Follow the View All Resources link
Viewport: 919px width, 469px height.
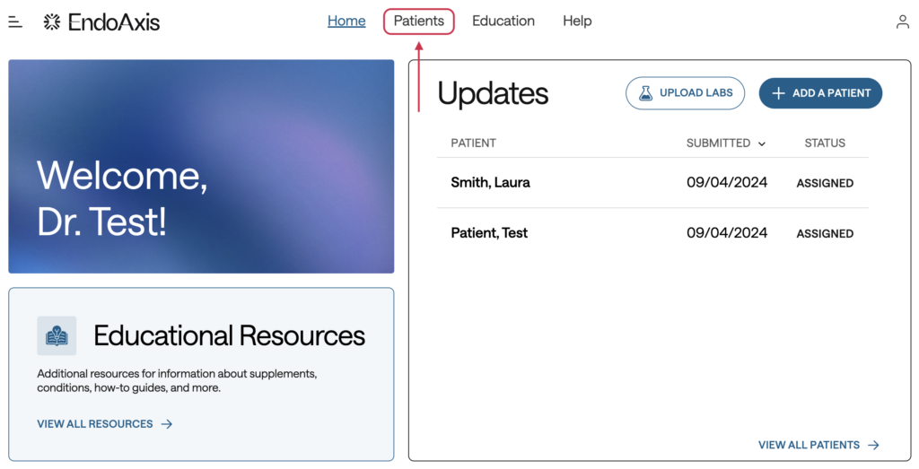tap(95, 424)
